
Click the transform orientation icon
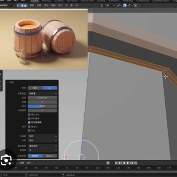click(x=102, y=5)
